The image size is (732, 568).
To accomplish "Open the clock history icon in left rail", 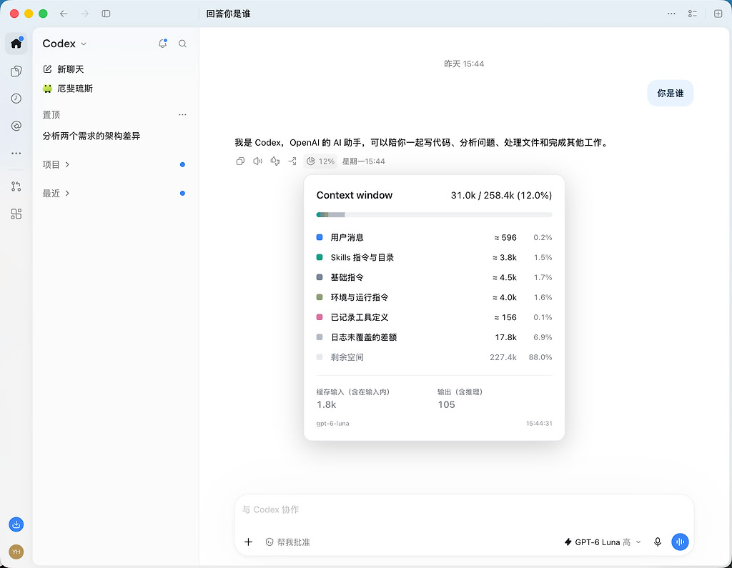I will 16,99.
